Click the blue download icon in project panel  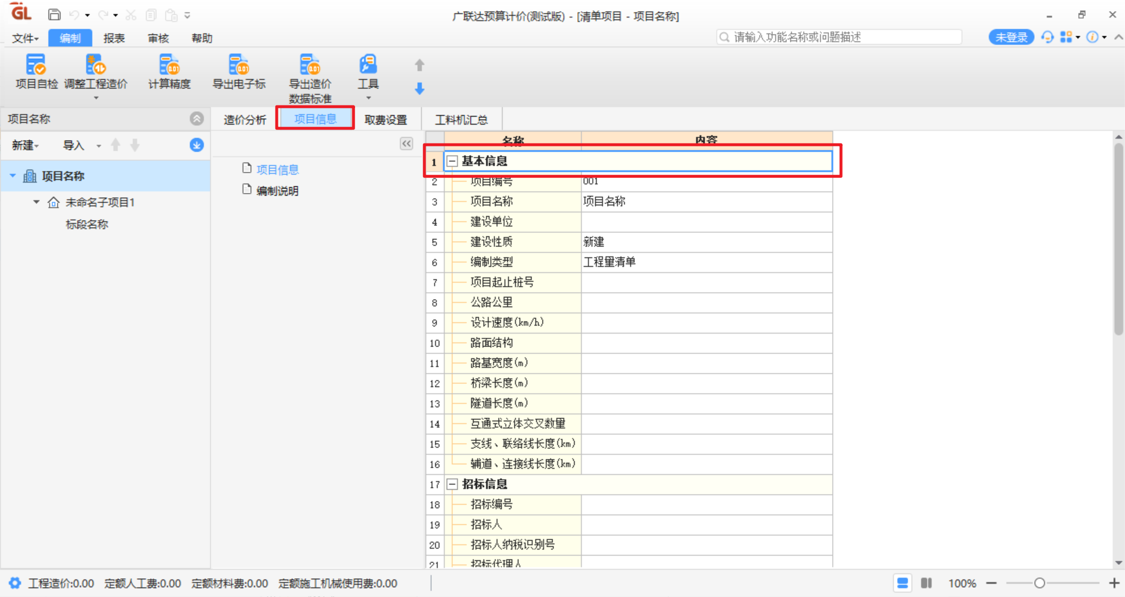[x=197, y=145]
